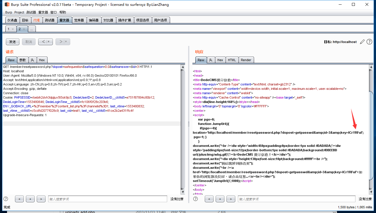Click the 'Connection: close' header line
The height and width of the screenshot is (213, 376).
click(16, 93)
